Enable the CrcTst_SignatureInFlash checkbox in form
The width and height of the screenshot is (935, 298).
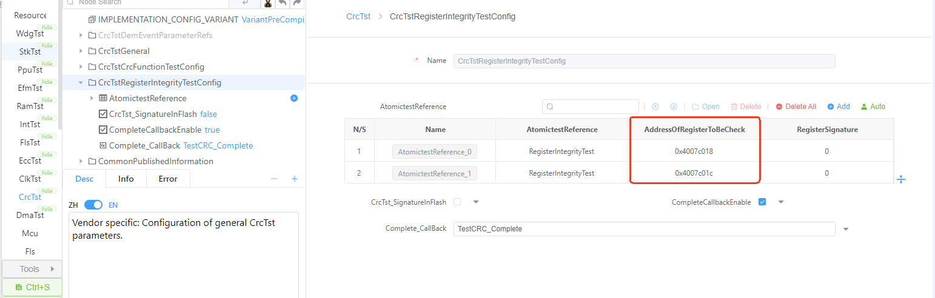(457, 202)
